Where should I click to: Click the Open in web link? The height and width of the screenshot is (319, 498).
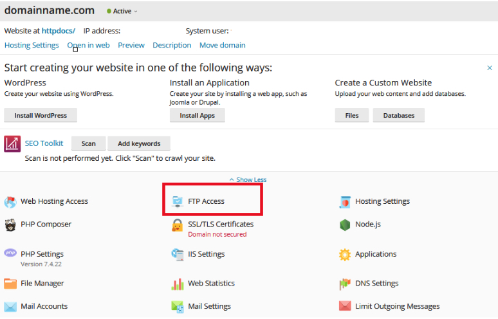pyautogui.click(x=88, y=46)
